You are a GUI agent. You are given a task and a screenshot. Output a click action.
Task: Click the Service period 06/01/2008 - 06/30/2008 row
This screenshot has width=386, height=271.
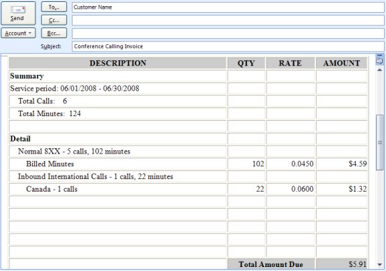click(x=117, y=89)
